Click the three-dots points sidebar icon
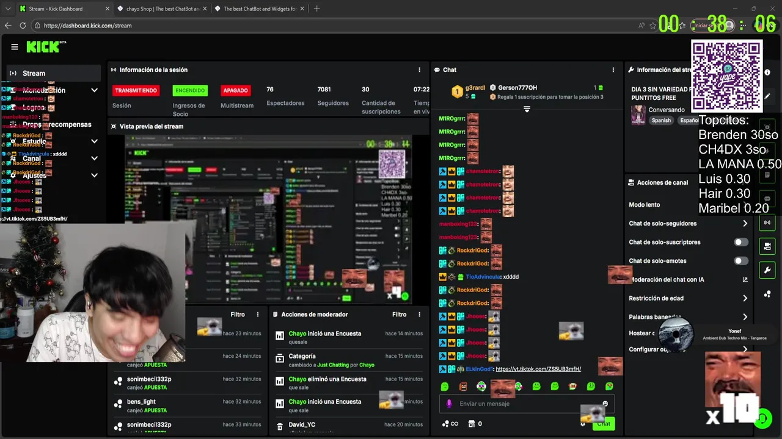 pos(767,294)
